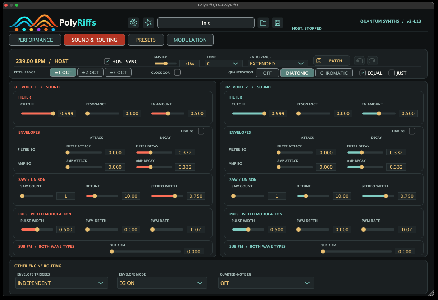Click HOST: STOPPED status text

tap(307, 28)
